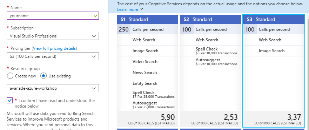The height and width of the screenshot is (130, 309).
Task: Click 250 Calls per second in S1
Action: pos(147,29)
